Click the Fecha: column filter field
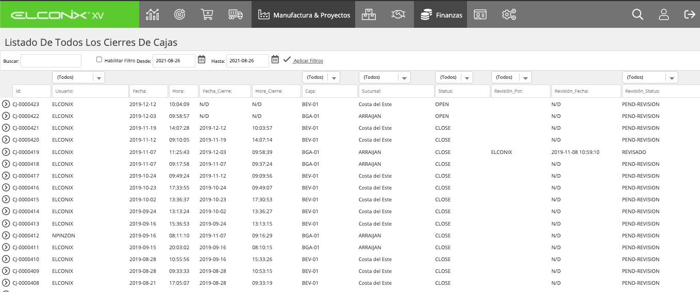 coord(148,91)
